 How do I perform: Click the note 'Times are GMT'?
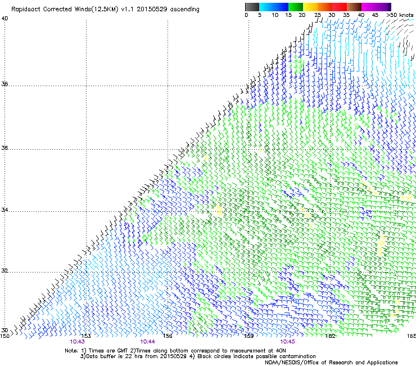pyautogui.click(x=108, y=351)
